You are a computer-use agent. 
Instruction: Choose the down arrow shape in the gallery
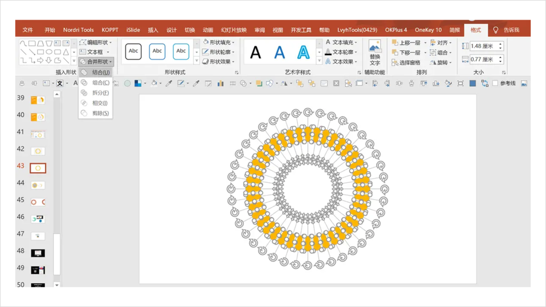[49, 61]
